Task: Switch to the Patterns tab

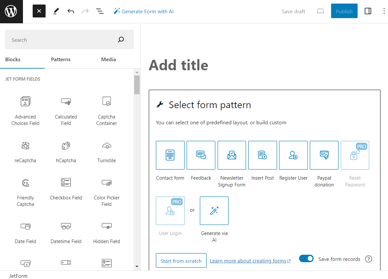Action: click(x=60, y=59)
